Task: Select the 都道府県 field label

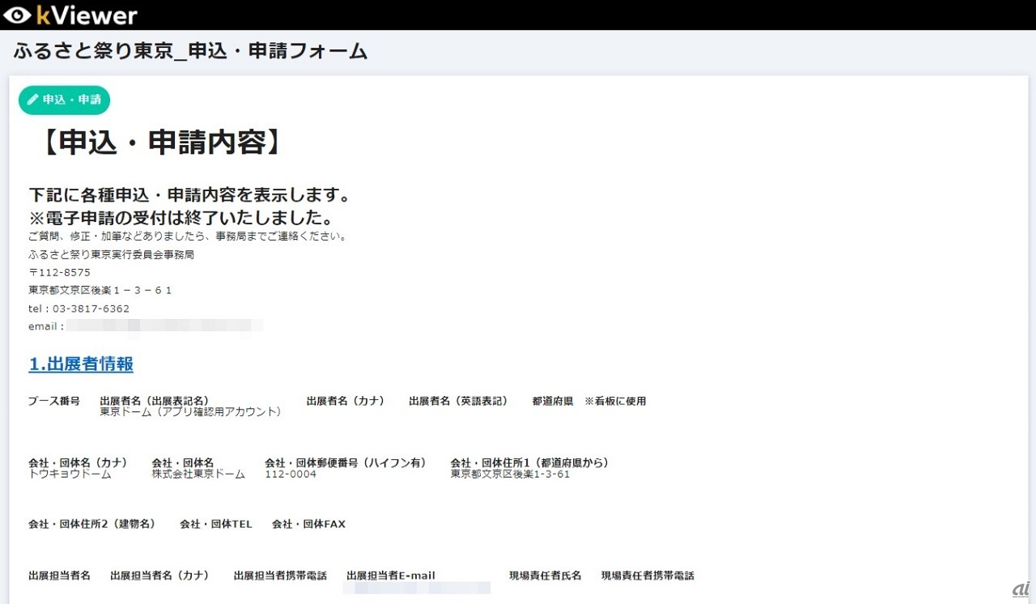Action: [x=553, y=401]
